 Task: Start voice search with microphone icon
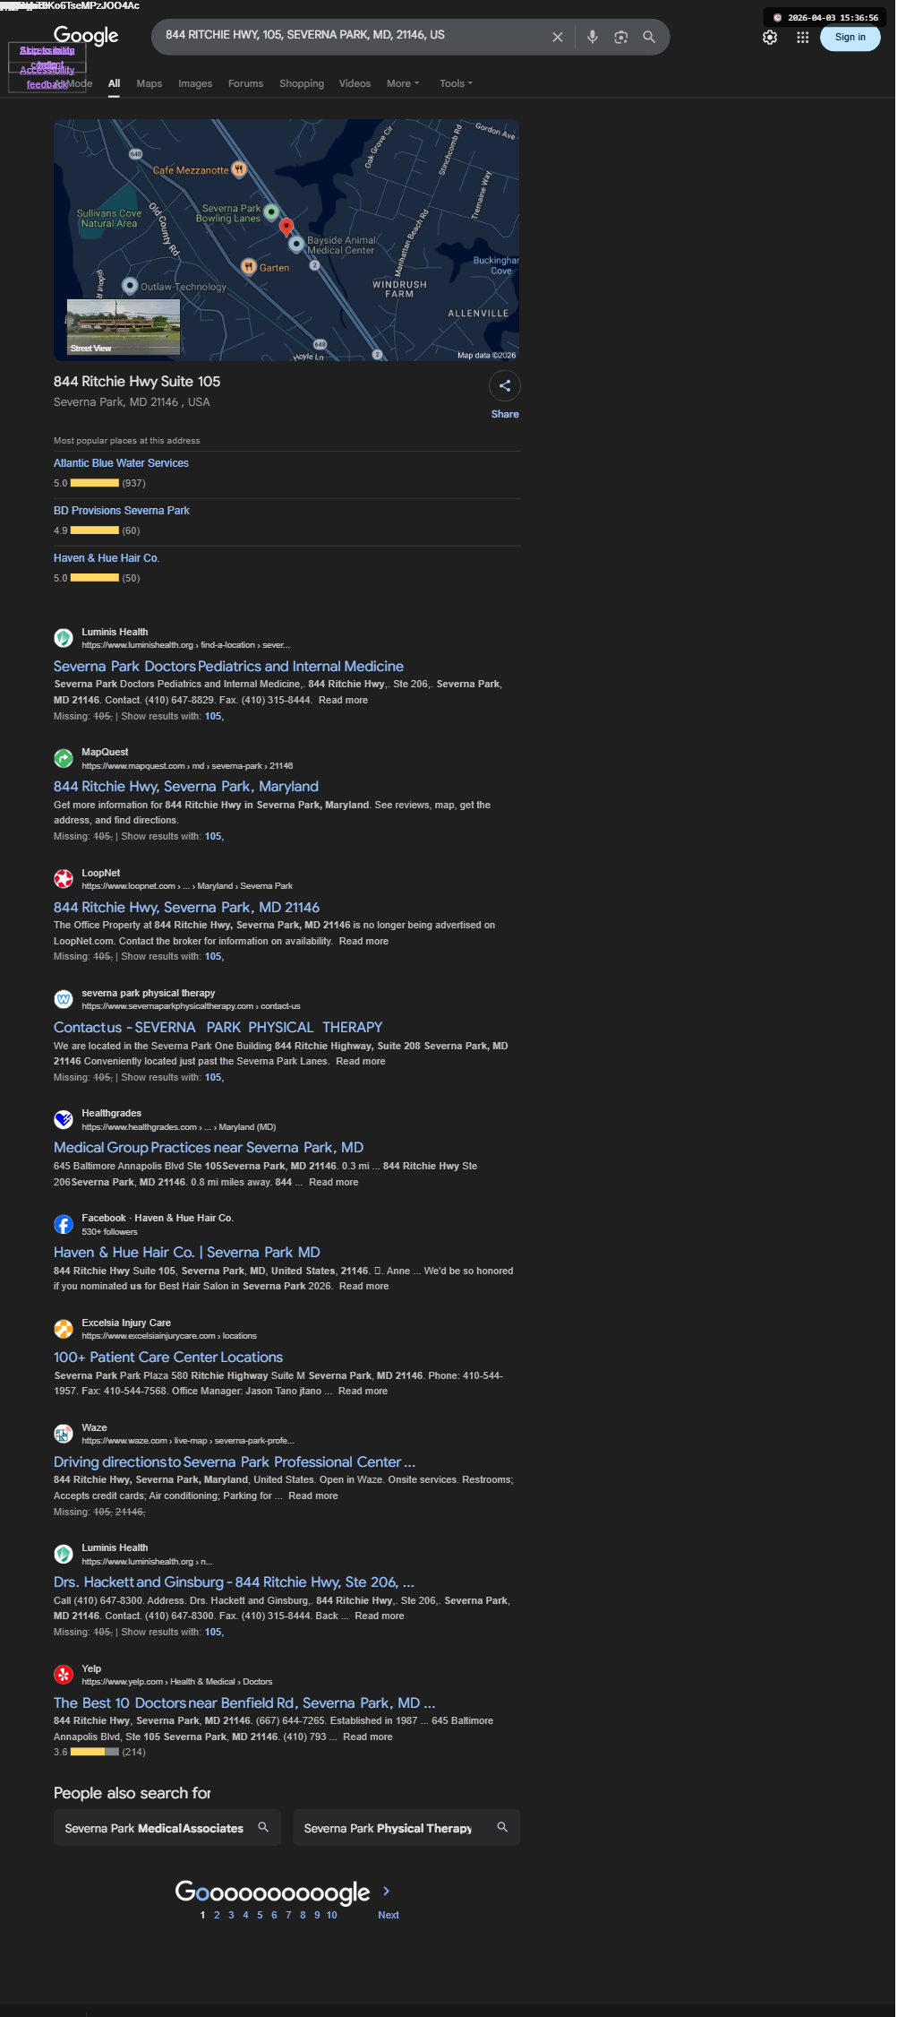pos(592,37)
